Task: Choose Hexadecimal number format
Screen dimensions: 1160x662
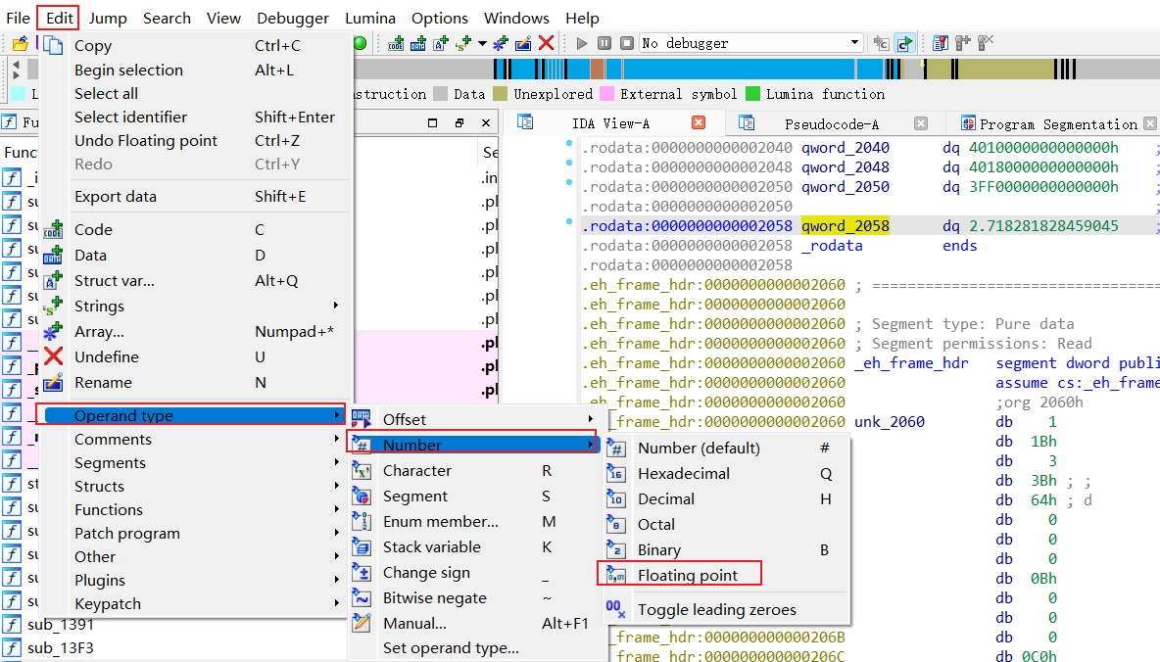Action: click(683, 473)
